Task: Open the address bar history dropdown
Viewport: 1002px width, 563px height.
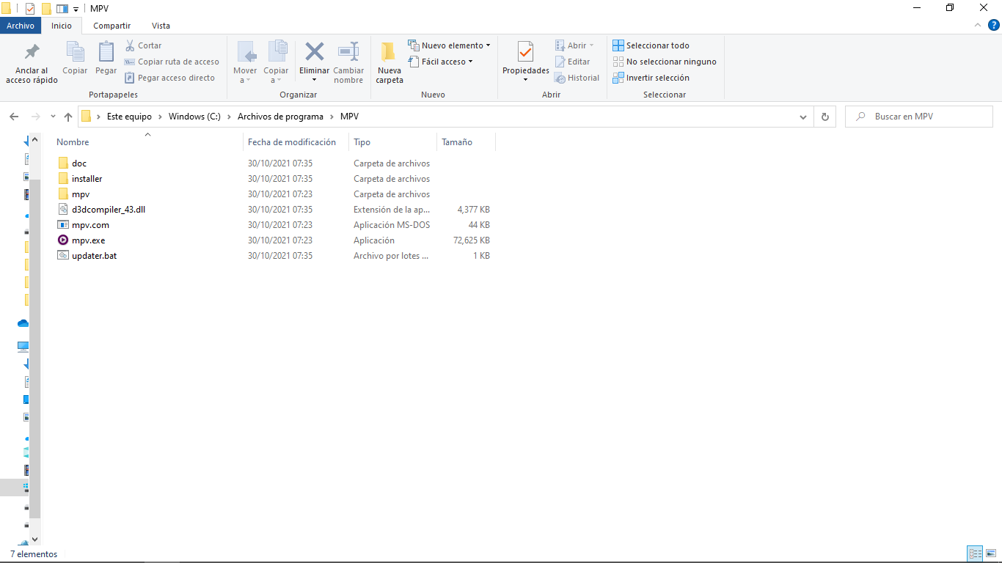Action: click(x=802, y=116)
